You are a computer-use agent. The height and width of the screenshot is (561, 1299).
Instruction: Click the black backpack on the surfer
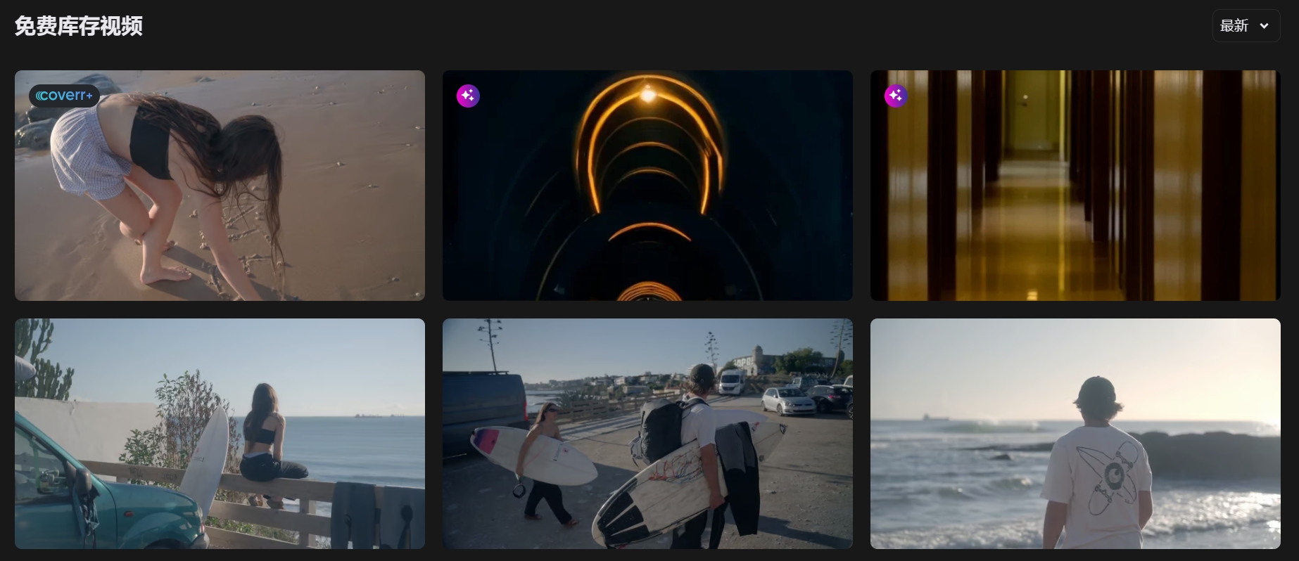click(661, 430)
